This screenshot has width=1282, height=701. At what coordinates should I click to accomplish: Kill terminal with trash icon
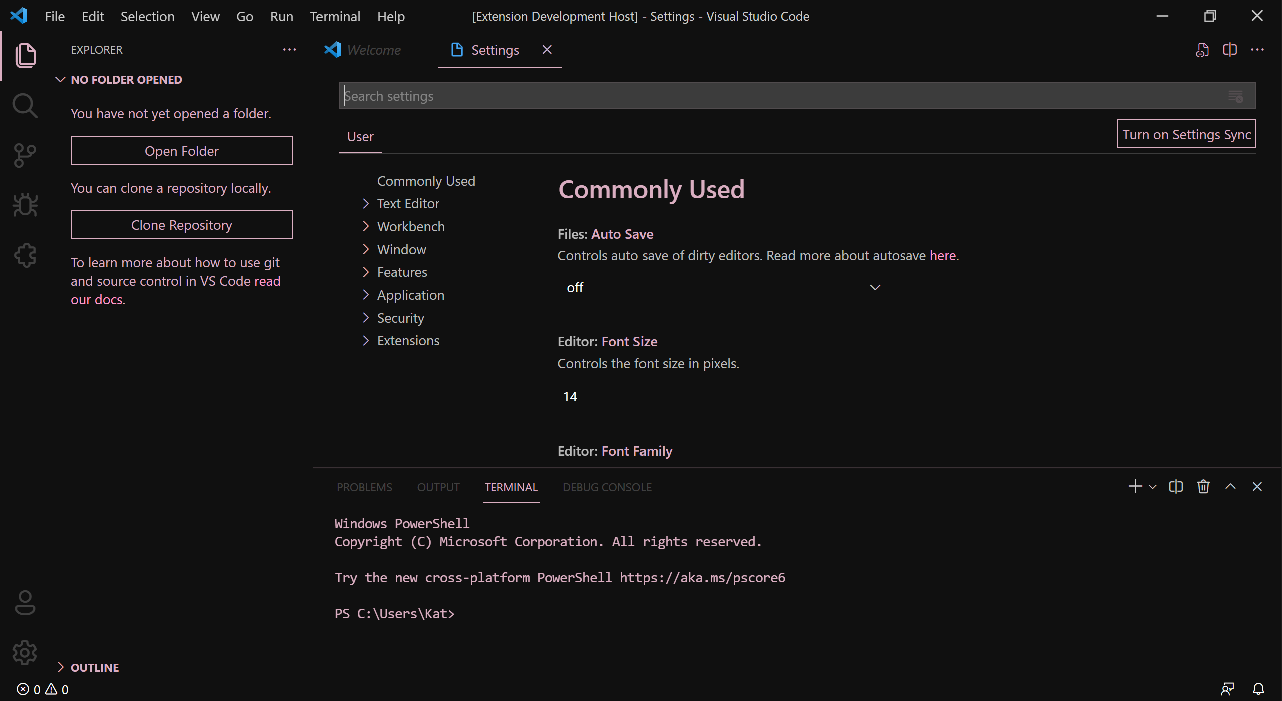point(1203,487)
